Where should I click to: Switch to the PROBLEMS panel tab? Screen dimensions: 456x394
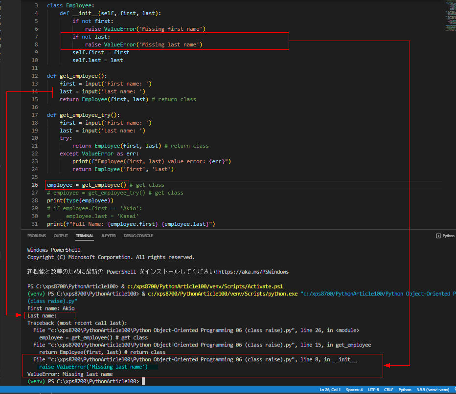tap(37, 236)
